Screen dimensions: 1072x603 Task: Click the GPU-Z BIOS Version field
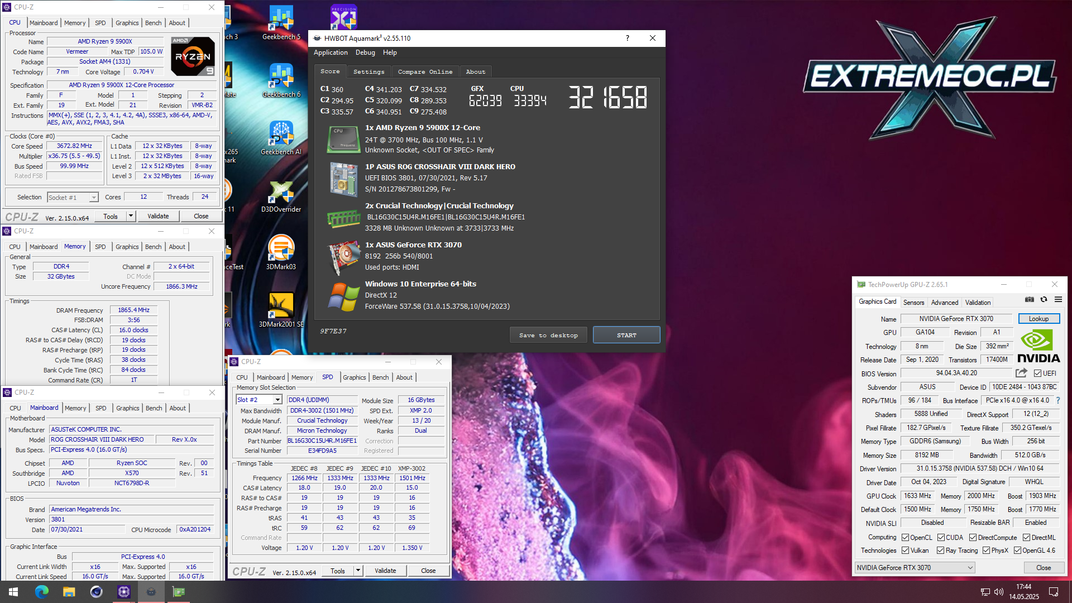tap(956, 373)
